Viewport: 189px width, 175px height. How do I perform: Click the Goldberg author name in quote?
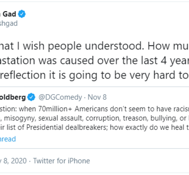pyautogui.click(x=13, y=97)
